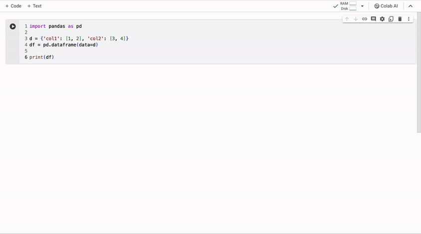Click on the print(df) code line

tap(41, 57)
